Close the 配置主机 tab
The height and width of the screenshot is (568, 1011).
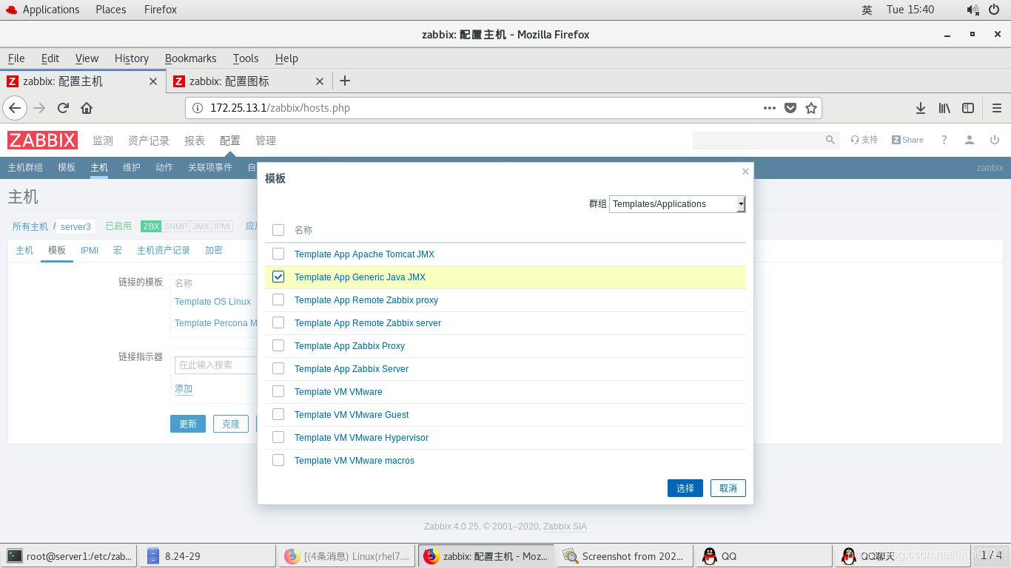(153, 81)
